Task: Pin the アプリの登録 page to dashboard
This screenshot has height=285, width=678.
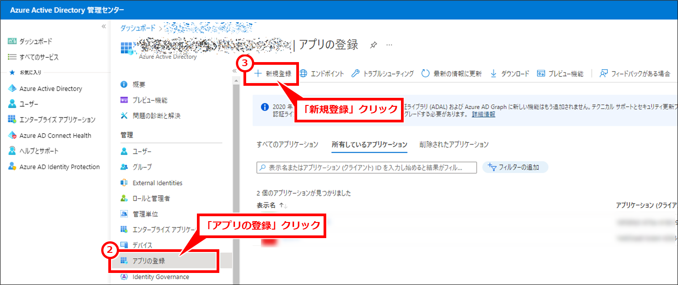Action: point(374,45)
